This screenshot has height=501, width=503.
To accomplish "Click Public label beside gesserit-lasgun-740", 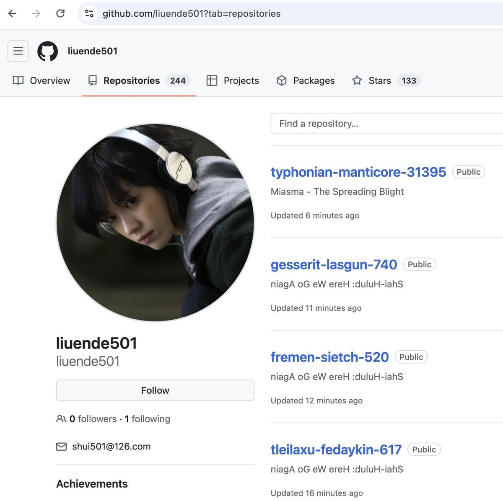I will click(x=420, y=264).
